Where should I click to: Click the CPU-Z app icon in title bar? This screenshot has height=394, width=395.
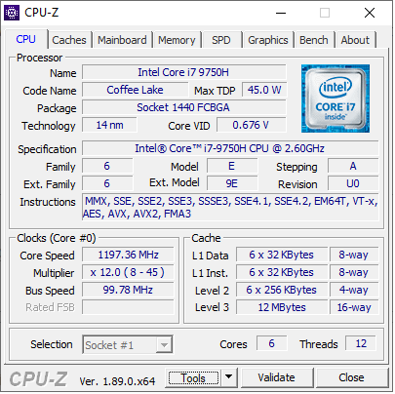click(12, 13)
